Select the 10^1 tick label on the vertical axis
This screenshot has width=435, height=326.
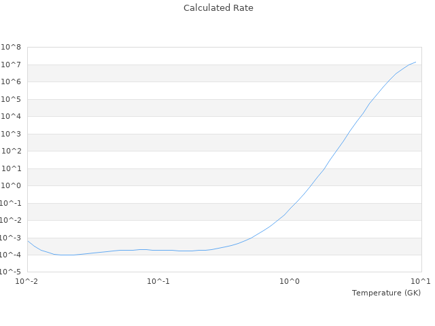(11, 168)
